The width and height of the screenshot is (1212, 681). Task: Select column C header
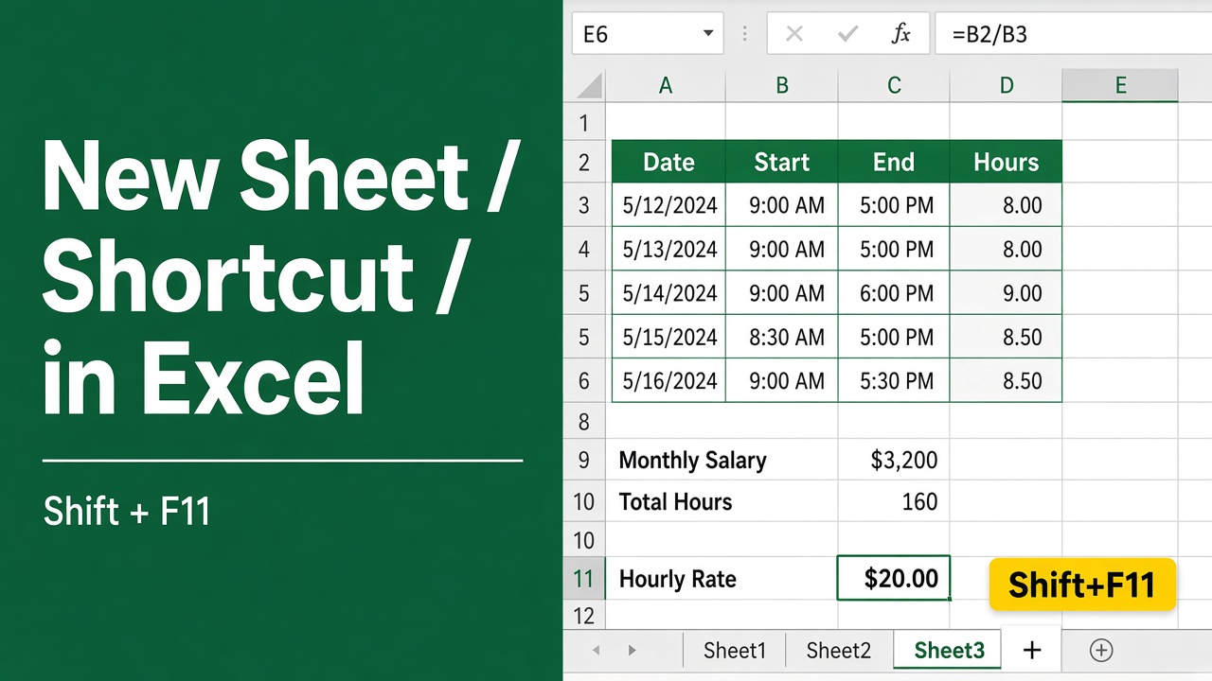894,86
